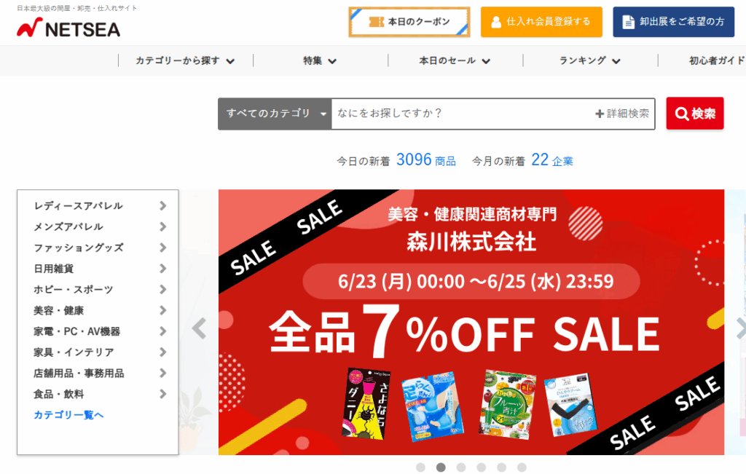The width and height of the screenshot is (746, 474).
Task: Expand the ランキング menu
Action: (x=590, y=61)
